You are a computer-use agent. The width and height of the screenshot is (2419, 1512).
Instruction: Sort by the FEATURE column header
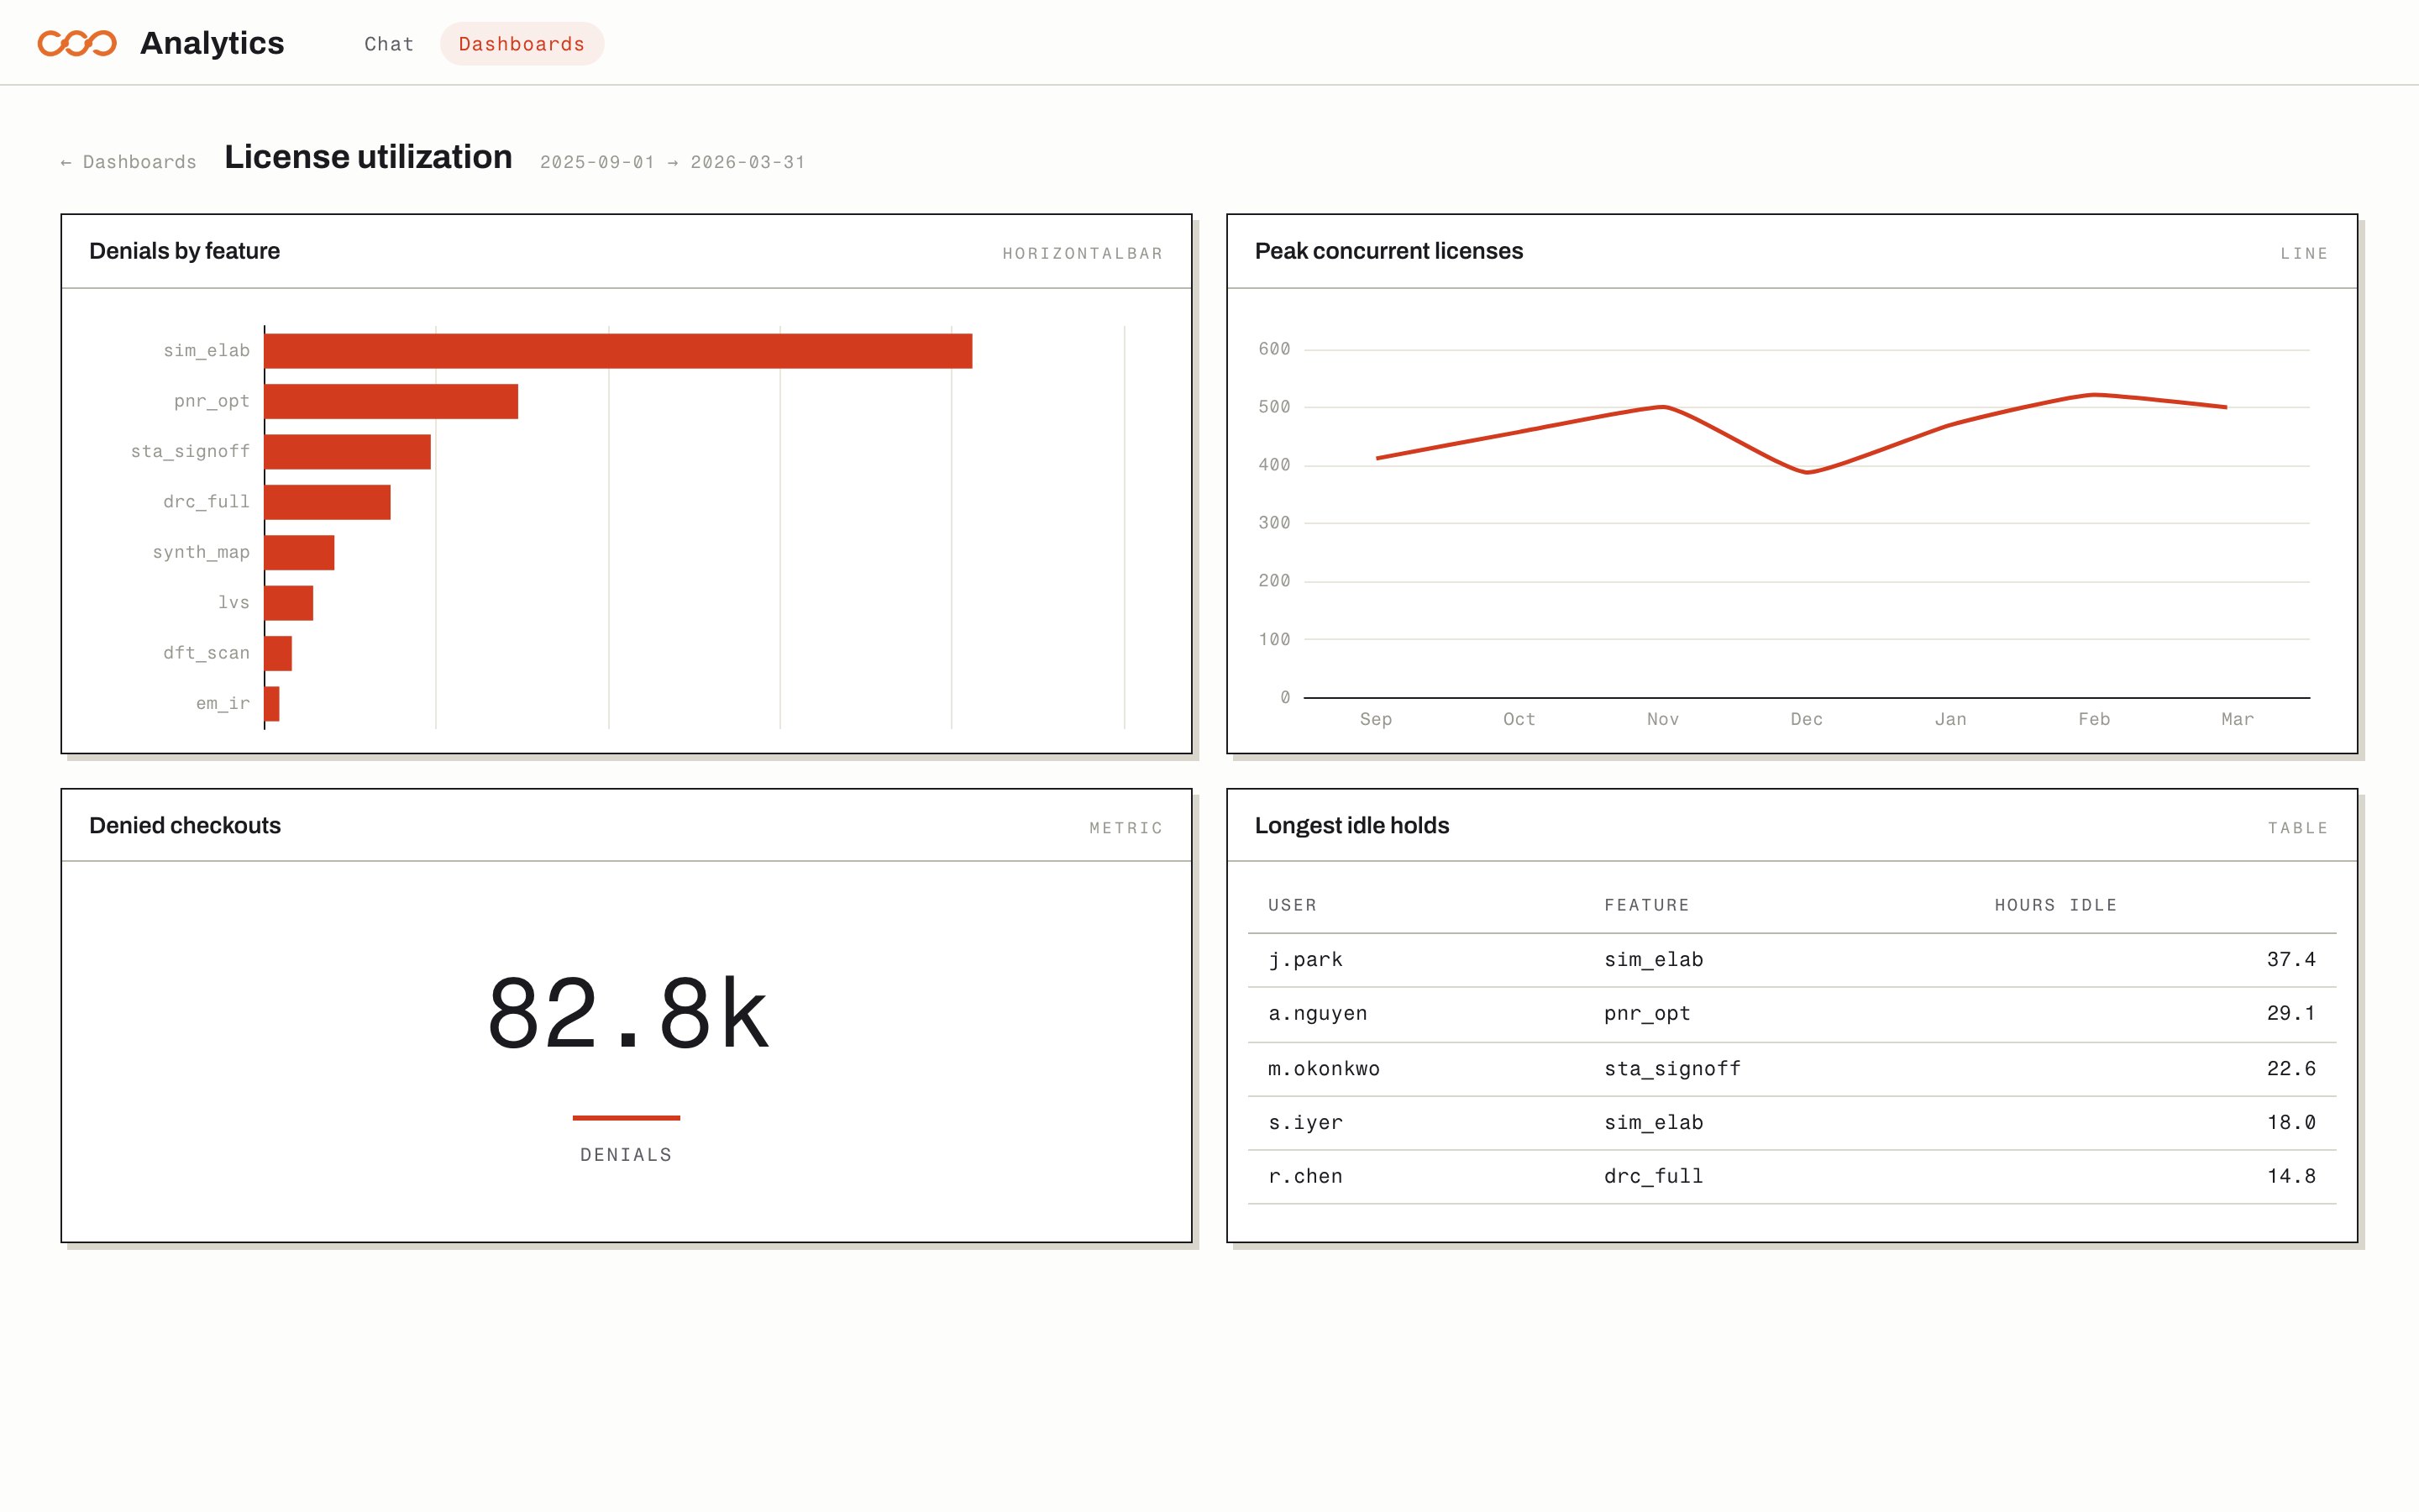[1646, 906]
